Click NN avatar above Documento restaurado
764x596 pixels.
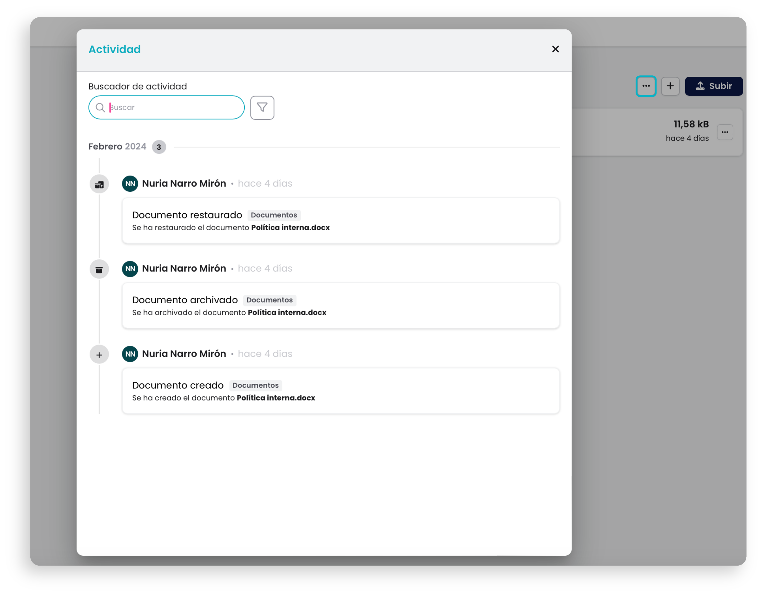coord(130,184)
